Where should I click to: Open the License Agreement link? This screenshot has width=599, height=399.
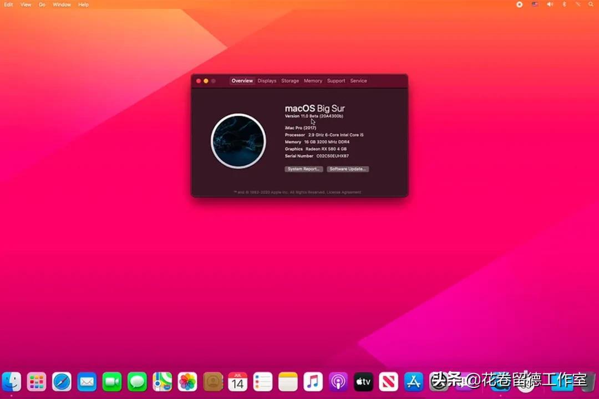point(344,192)
